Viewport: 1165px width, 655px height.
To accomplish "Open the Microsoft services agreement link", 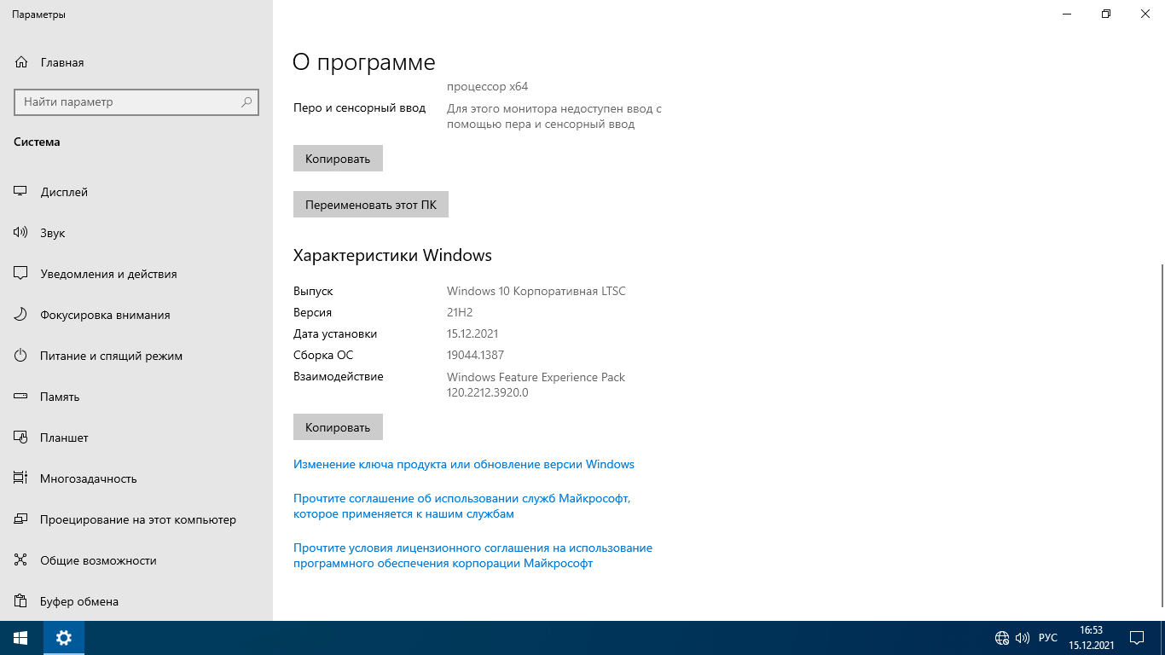I will (x=462, y=506).
